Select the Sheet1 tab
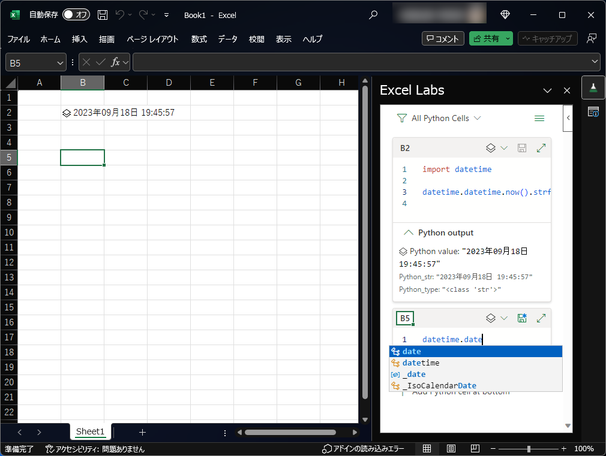 click(90, 431)
